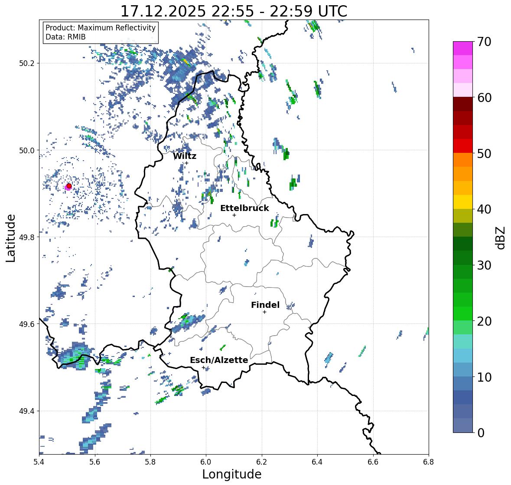Click the Longitude axis label
This screenshot has width=511, height=485.
[232, 474]
